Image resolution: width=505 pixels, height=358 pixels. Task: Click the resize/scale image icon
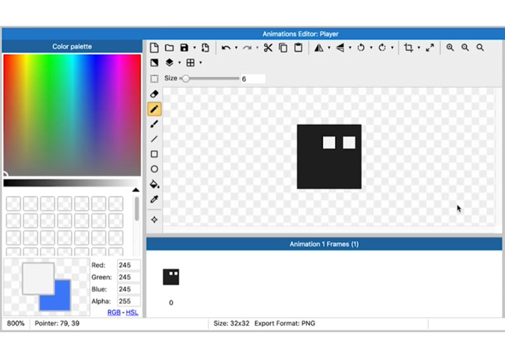pyautogui.click(x=430, y=48)
